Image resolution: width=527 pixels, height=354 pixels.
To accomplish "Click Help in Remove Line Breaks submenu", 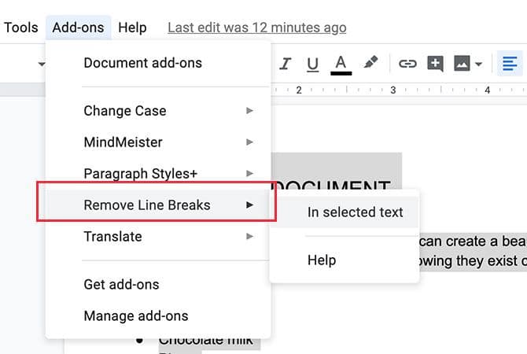I will click(322, 260).
